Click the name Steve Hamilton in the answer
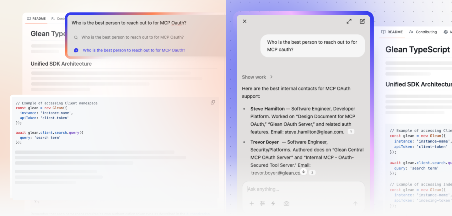Image resolution: width=452 pixels, height=216 pixels. 267,109
